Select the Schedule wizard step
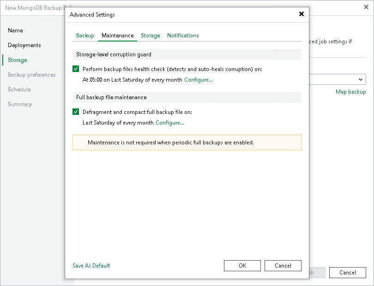This screenshot has width=374, height=286. (19, 89)
